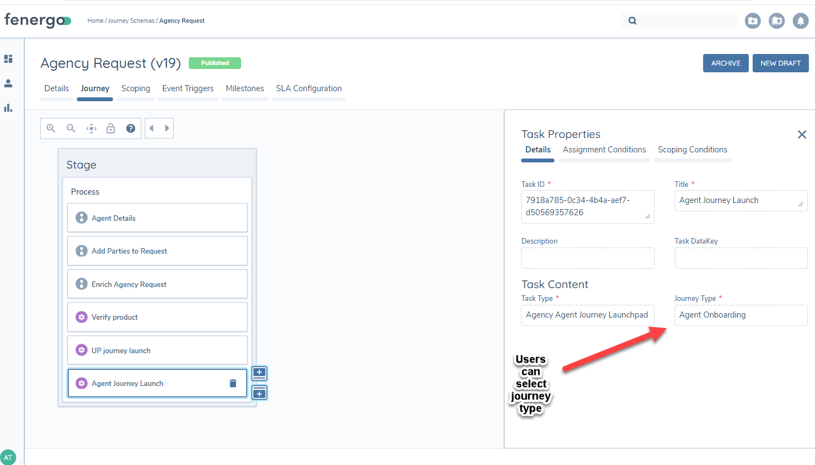The width and height of the screenshot is (815, 465).
Task: Switch to the Assignment Conditions tab
Action: pos(604,149)
